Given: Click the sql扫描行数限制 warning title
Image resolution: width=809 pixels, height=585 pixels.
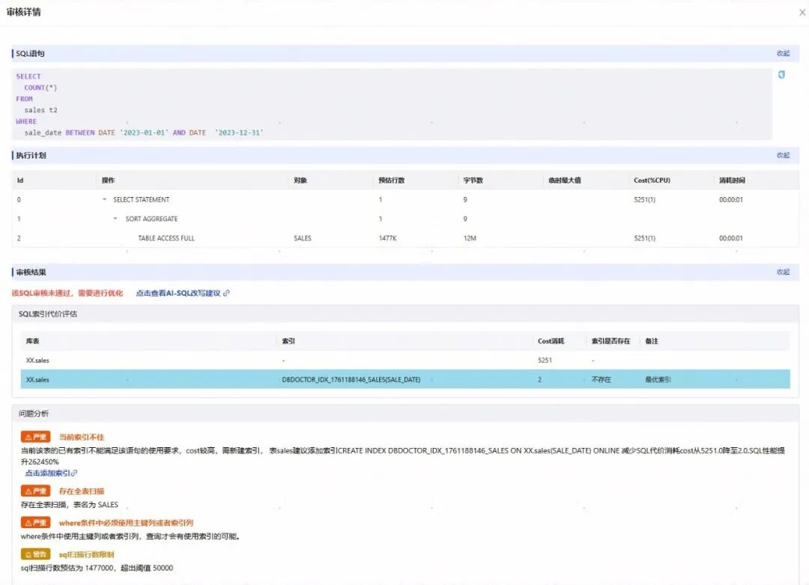Looking at the screenshot, I should pyautogui.click(x=86, y=554).
